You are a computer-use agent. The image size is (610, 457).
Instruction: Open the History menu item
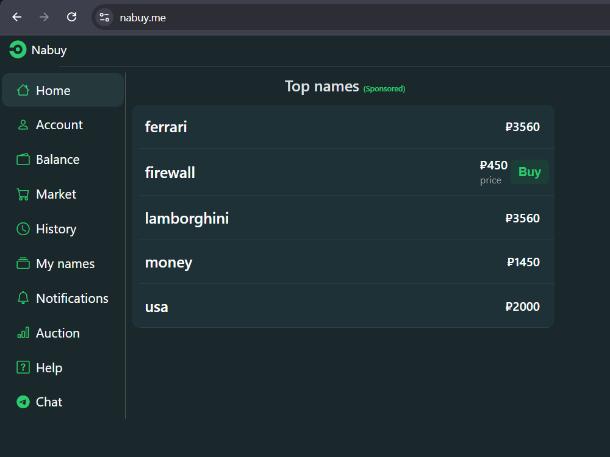click(63, 229)
